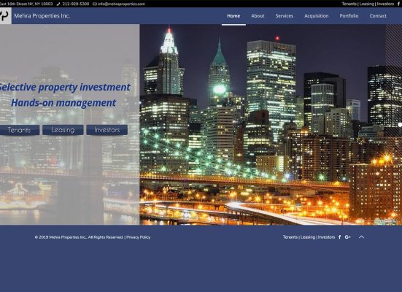Screen dimensions: 402x292
Task: Open the Privacy Policy link
Action: (x=139, y=237)
